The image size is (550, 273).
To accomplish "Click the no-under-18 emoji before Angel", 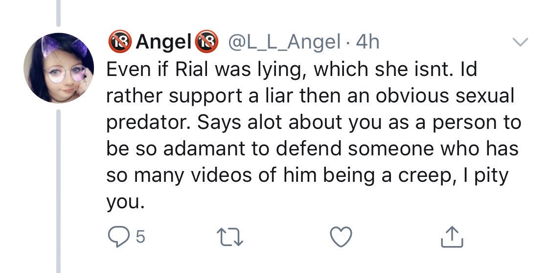I will [x=119, y=42].
